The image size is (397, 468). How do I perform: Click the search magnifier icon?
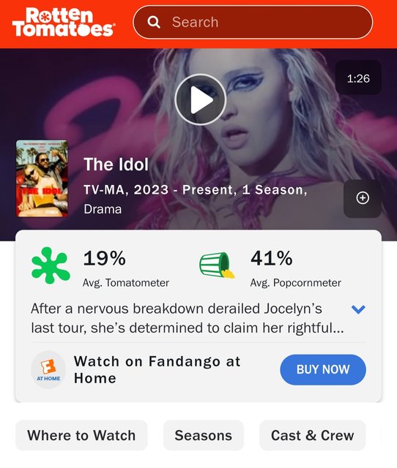coord(154,22)
